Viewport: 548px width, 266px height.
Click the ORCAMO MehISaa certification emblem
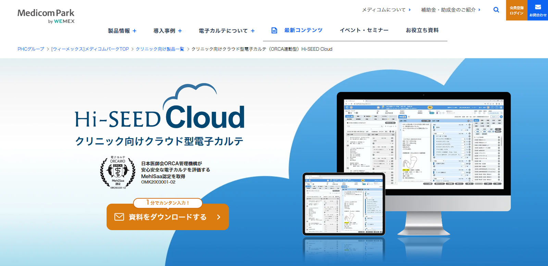(x=117, y=172)
